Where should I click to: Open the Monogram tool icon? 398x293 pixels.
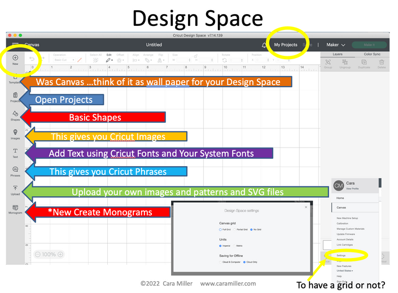coord(15,208)
